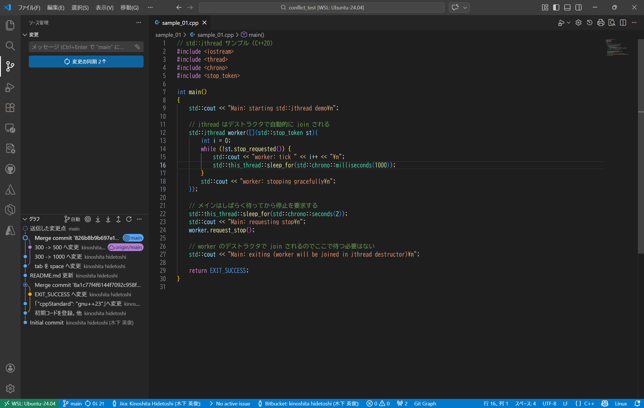Toggle the primary side bar
644x408 pixels.
(x=556, y=7)
